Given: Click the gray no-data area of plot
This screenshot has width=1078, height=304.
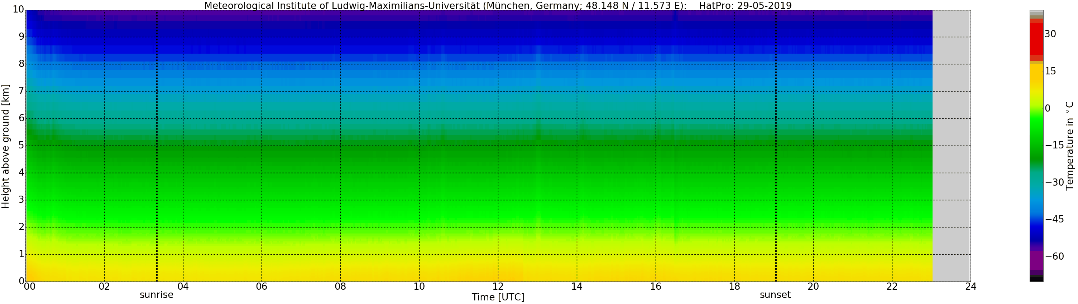Looking at the screenshot, I should point(951,146).
